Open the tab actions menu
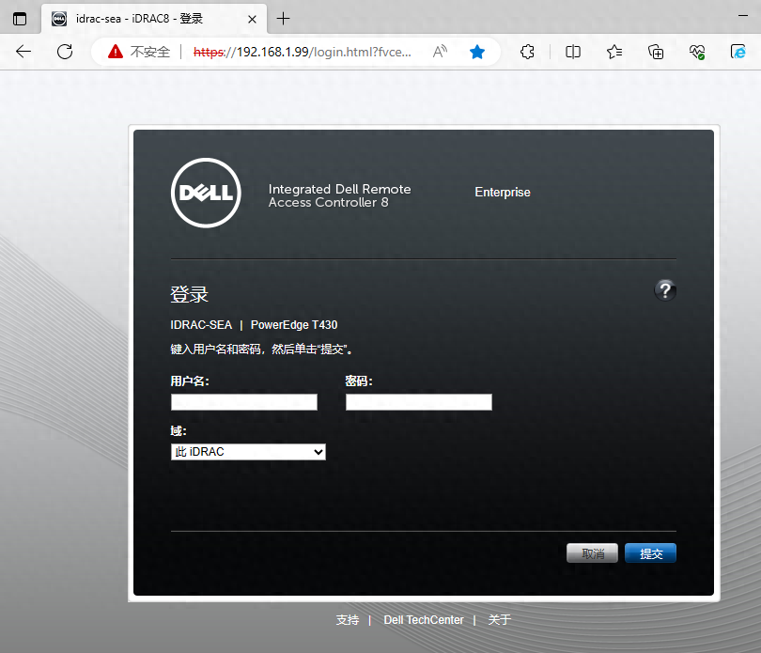This screenshot has height=653, width=761. pyautogui.click(x=19, y=19)
